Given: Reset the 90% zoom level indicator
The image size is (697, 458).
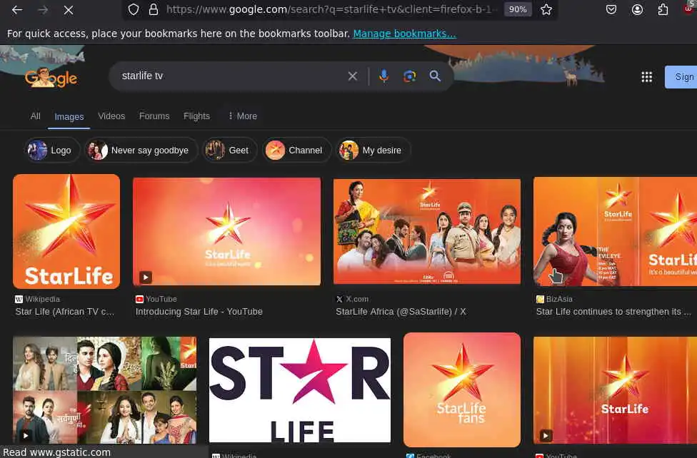Looking at the screenshot, I should pyautogui.click(x=518, y=9).
